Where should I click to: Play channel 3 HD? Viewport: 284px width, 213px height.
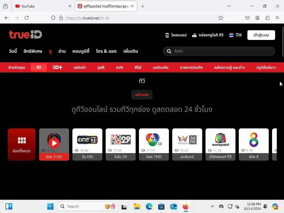point(54,144)
